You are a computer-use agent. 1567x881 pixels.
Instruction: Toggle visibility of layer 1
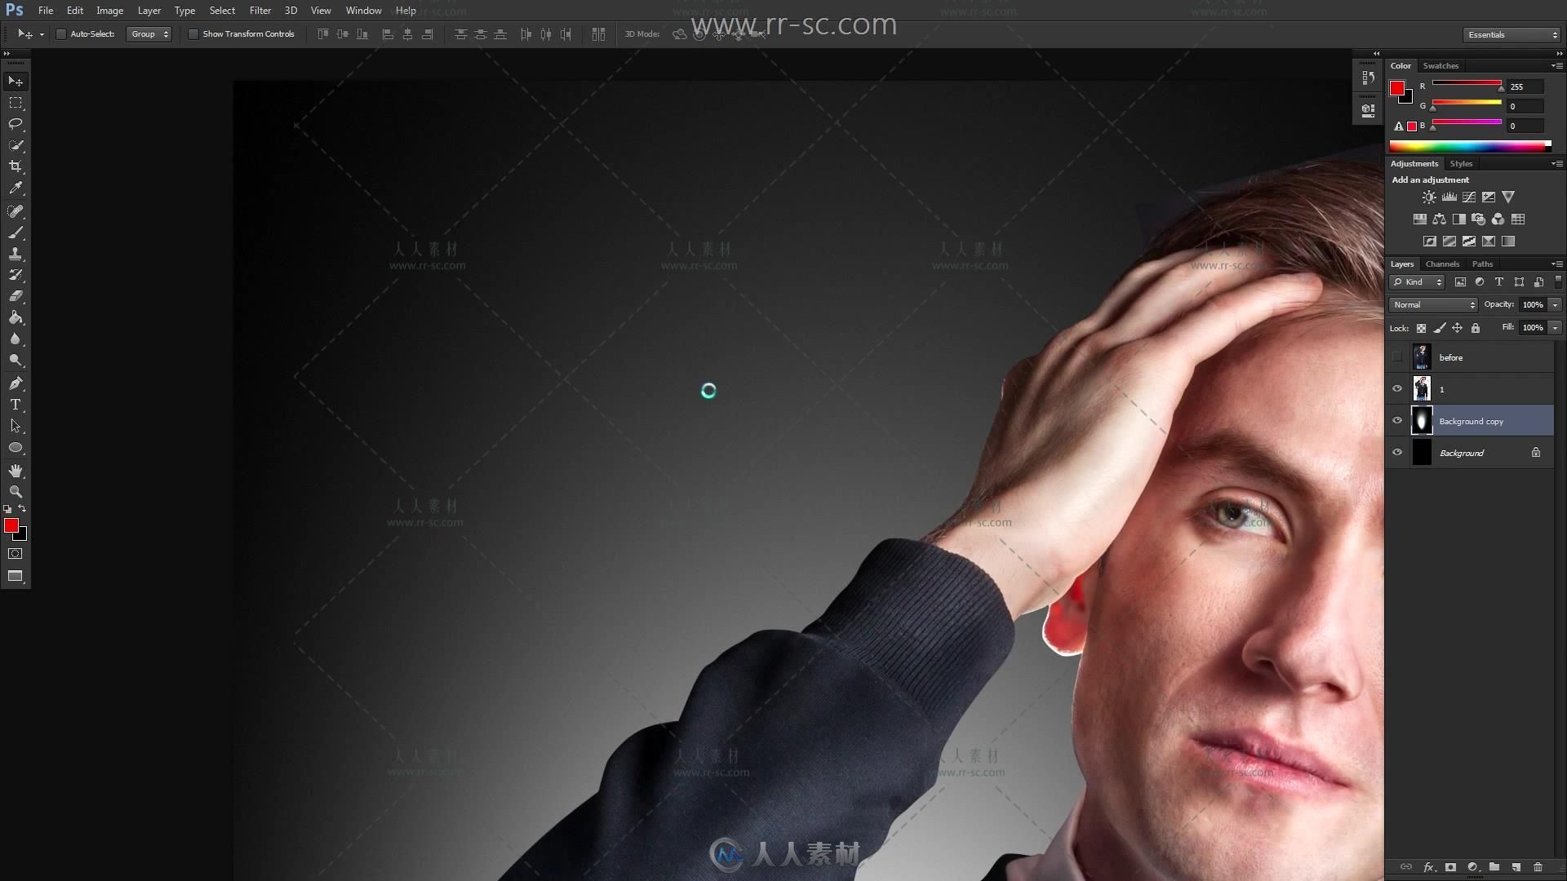[x=1398, y=388]
